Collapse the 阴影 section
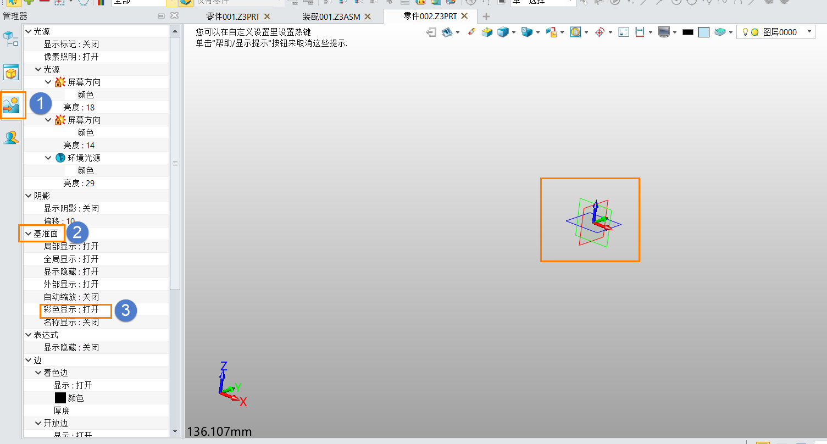 [29, 196]
